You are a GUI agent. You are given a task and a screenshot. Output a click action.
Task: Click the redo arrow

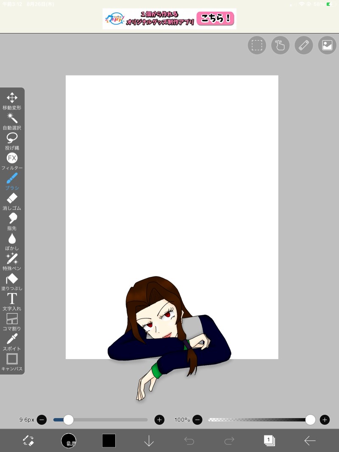(229, 441)
